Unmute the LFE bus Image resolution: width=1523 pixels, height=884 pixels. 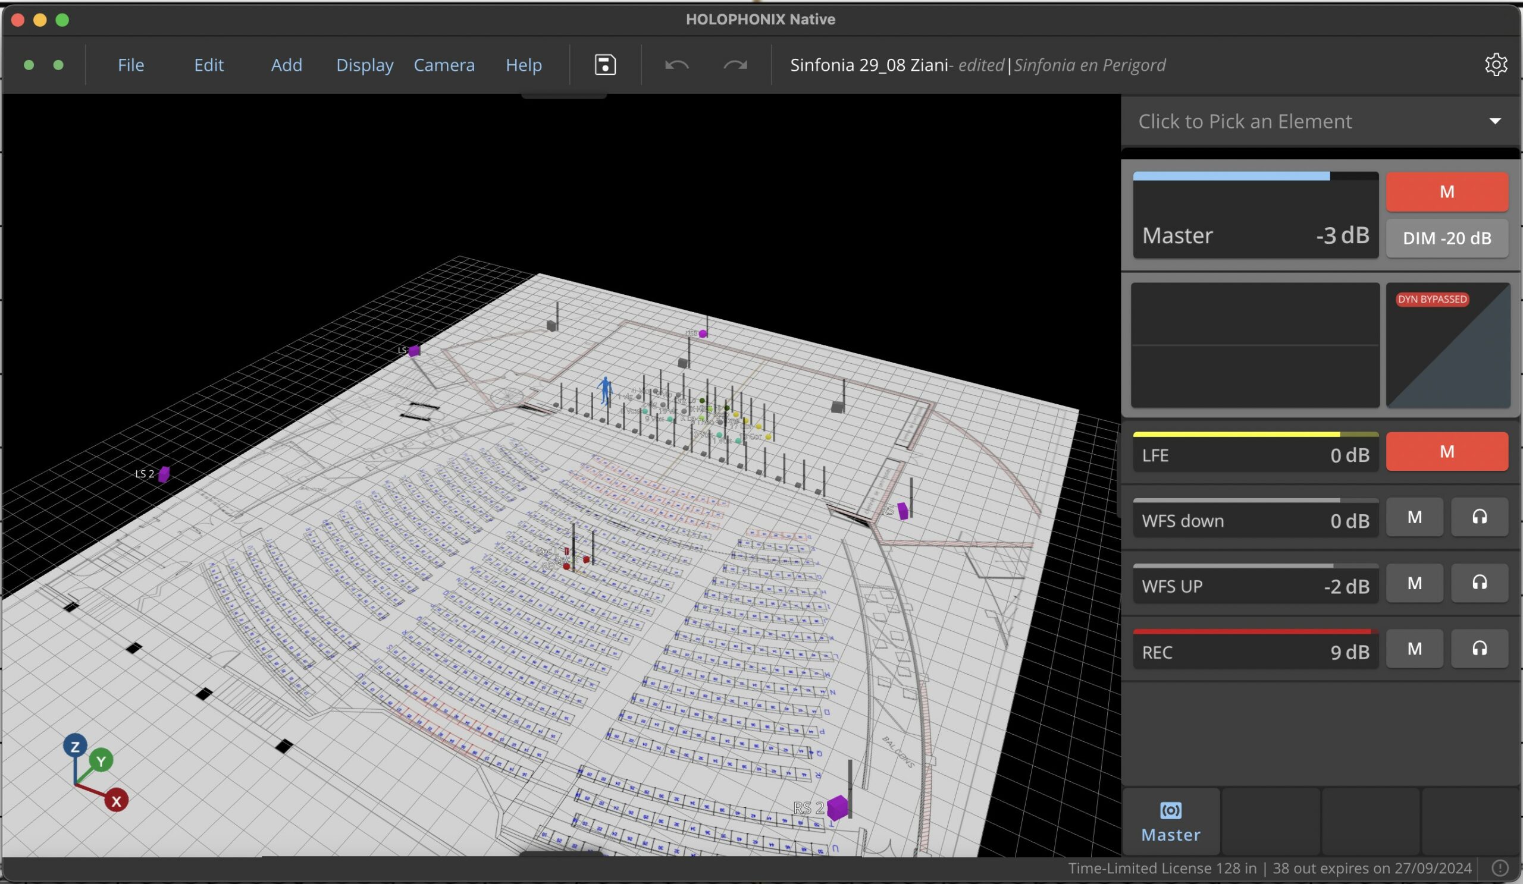tap(1446, 452)
